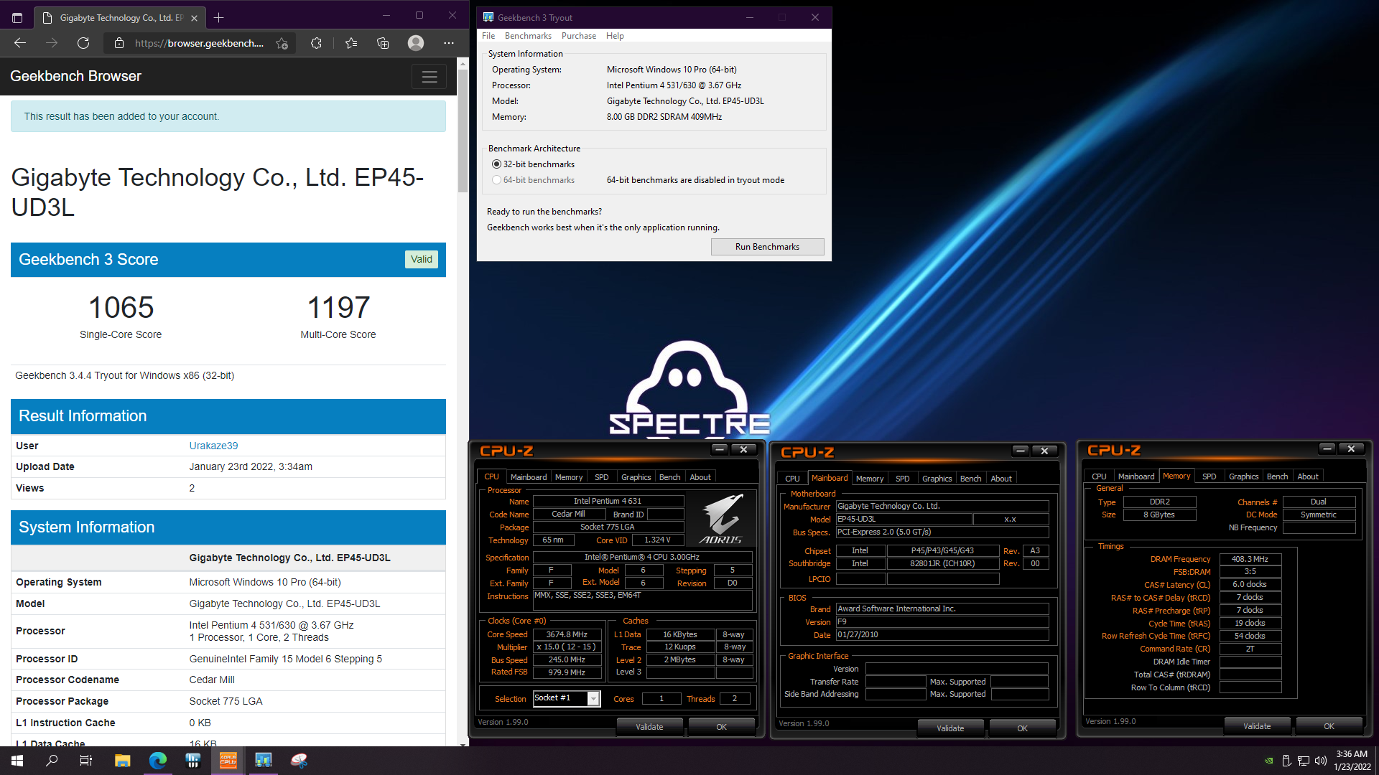Expand Geekbench Browser hamburger menu
This screenshot has height=775, width=1379.
tap(430, 77)
